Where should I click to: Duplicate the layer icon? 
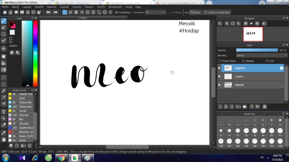click(251, 107)
